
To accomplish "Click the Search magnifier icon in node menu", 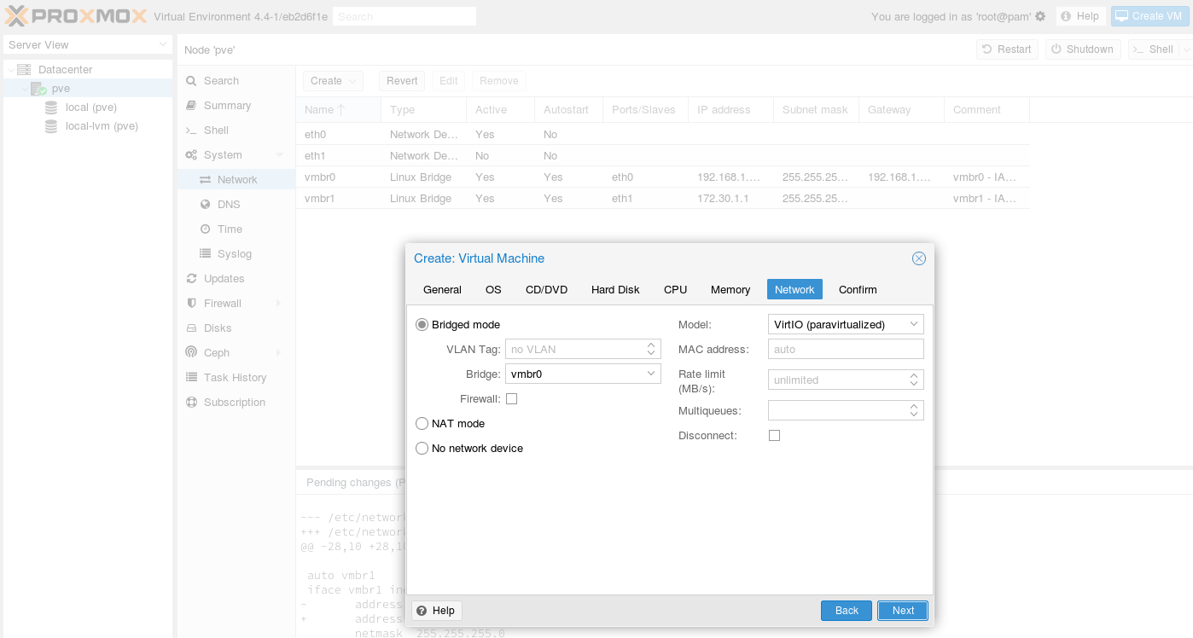I will [x=191, y=80].
